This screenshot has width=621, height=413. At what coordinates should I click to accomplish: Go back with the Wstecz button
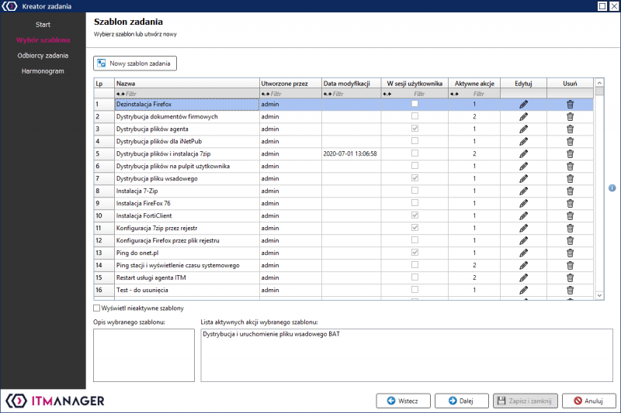[403, 401]
